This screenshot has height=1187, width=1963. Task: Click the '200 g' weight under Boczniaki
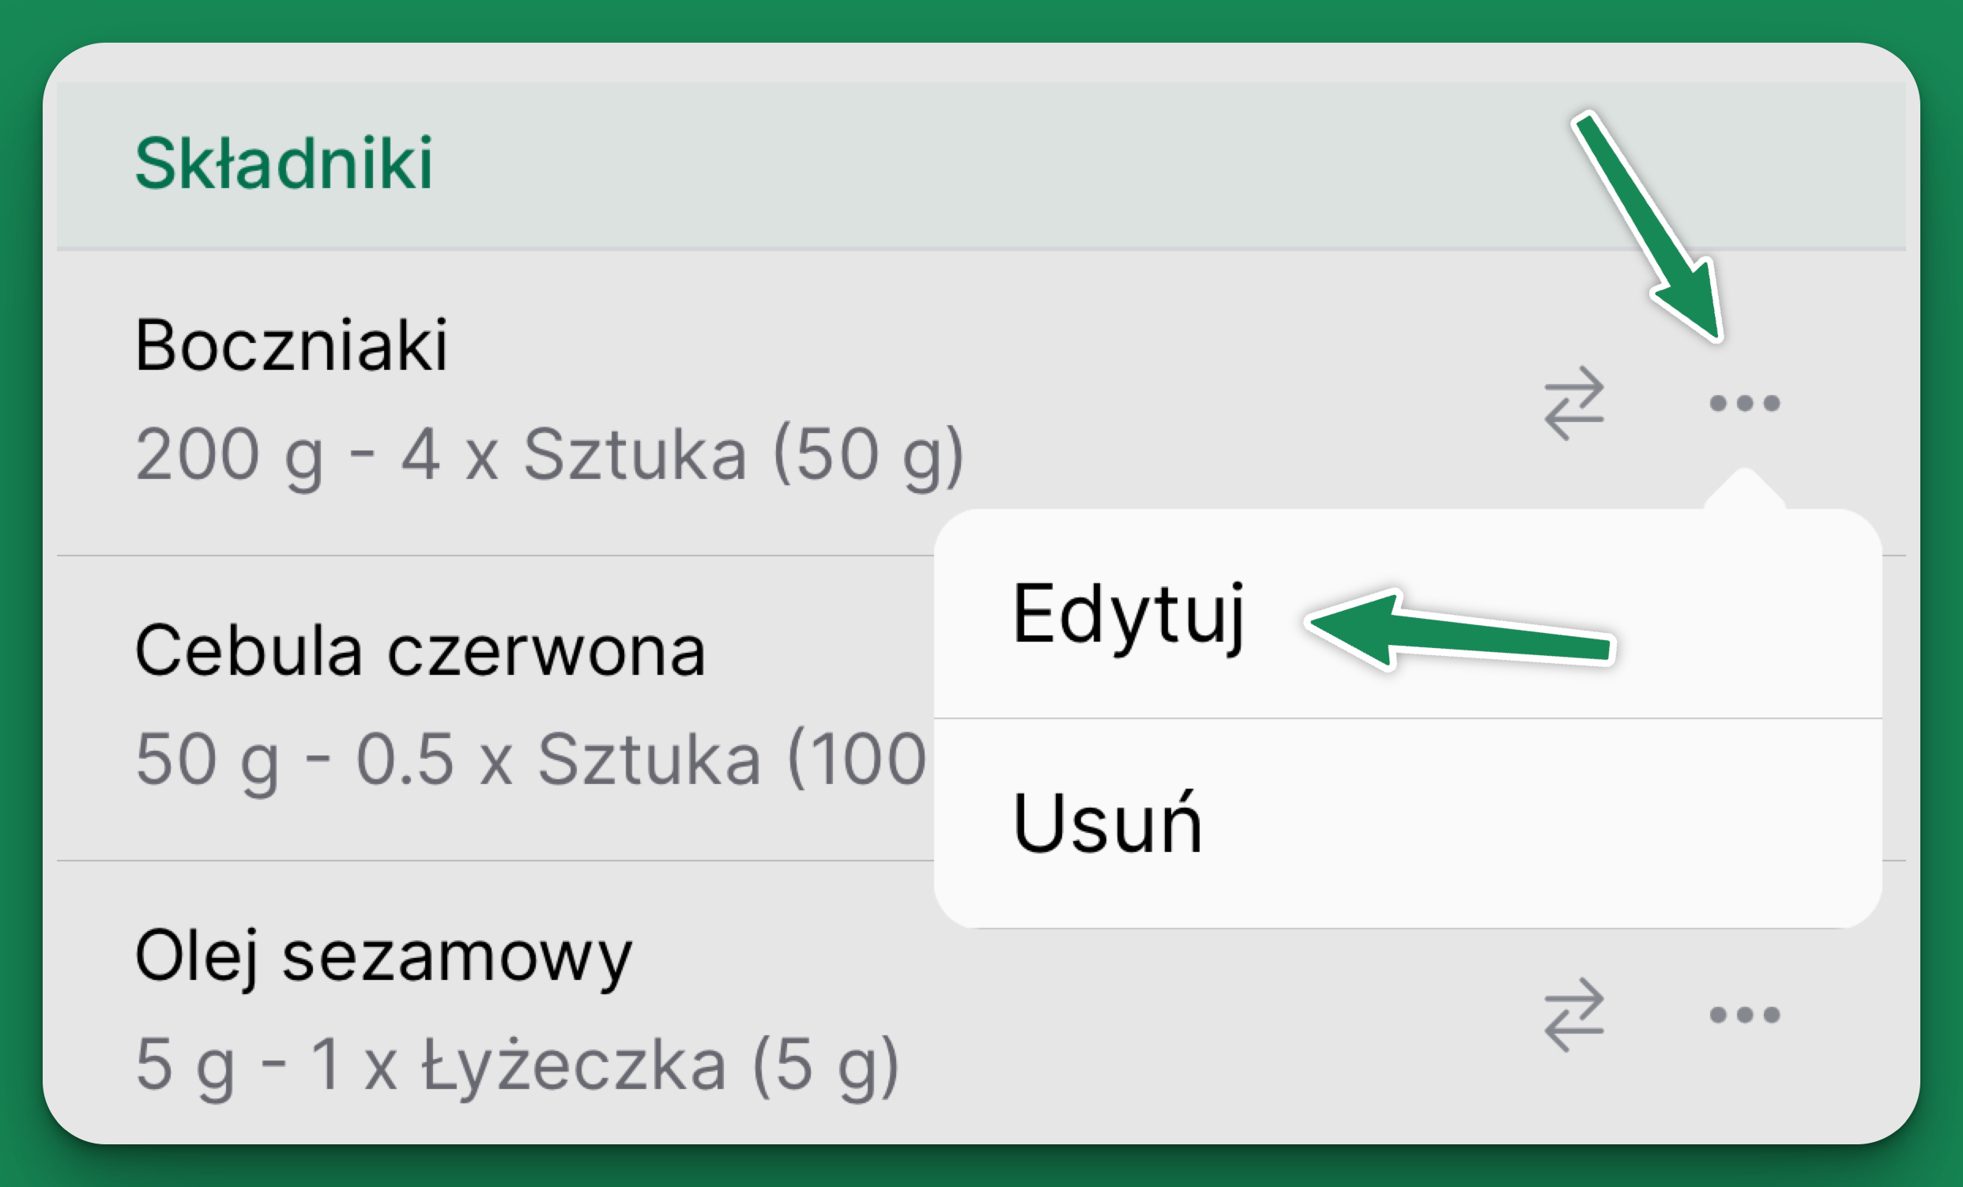point(228,455)
